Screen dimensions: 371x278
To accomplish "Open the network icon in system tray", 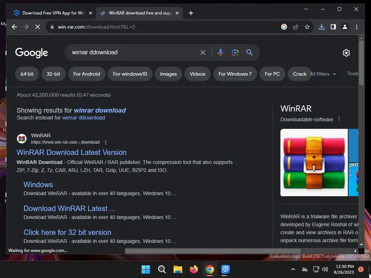I will pos(316,269).
